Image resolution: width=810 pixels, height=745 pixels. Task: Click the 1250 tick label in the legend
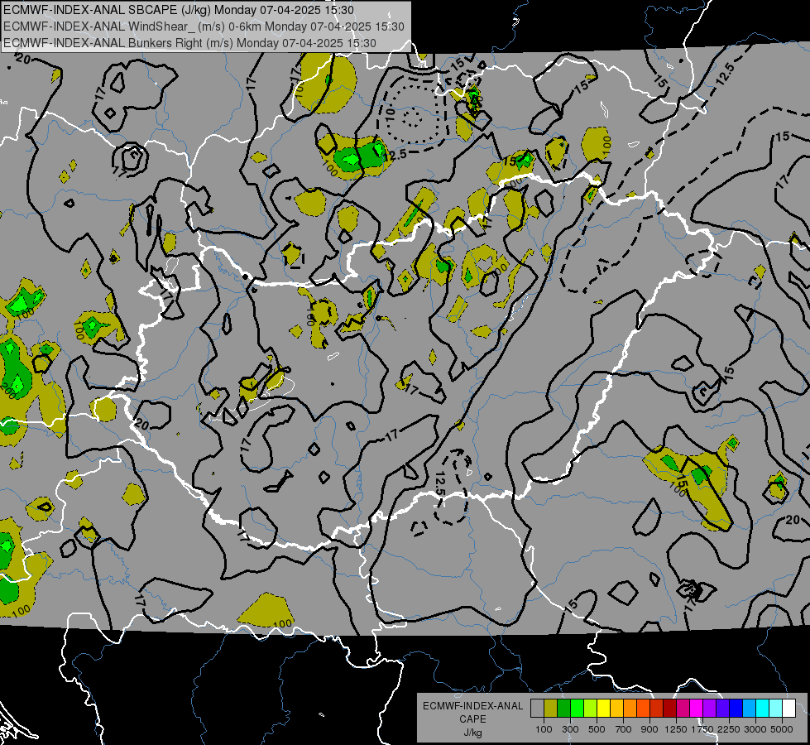point(676,729)
